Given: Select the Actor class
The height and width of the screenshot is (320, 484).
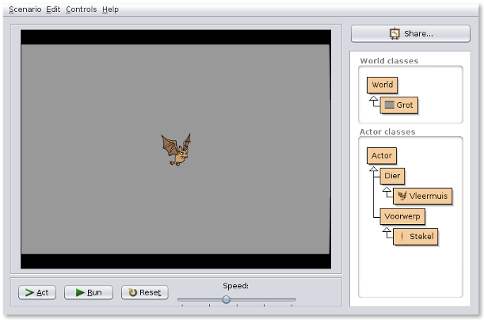Looking at the screenshot, I should pos(382,155).
